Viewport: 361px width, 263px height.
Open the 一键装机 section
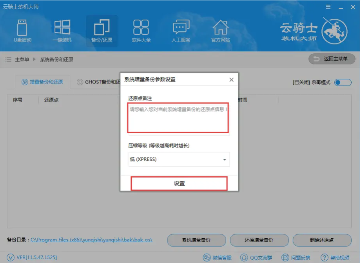pos(62,31)
